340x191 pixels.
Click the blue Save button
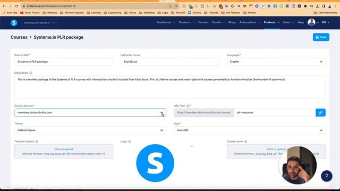click(x=321, y=37)
